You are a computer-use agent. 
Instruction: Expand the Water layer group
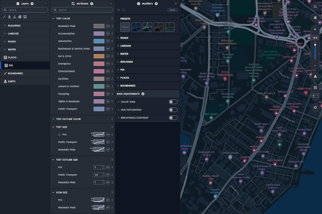5,50
